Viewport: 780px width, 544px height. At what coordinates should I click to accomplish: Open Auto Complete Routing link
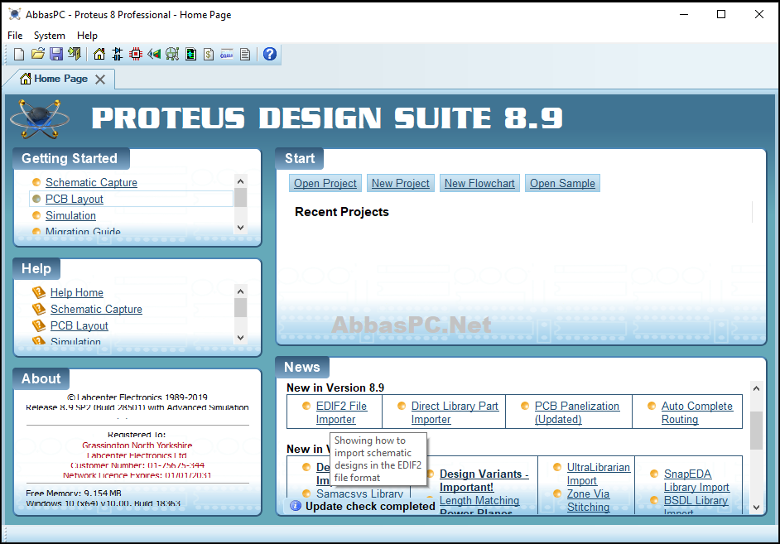(x=697, y=412)
